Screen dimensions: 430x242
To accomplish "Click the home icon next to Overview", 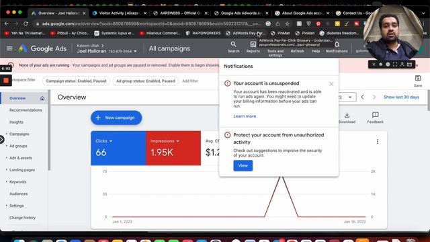I will pos(42,98).
